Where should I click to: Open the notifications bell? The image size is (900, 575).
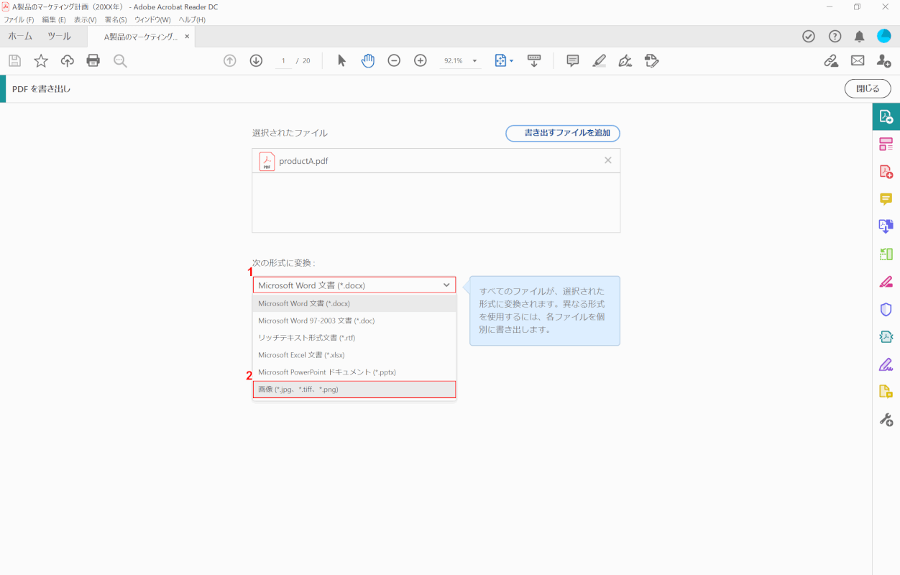[859, 37]
